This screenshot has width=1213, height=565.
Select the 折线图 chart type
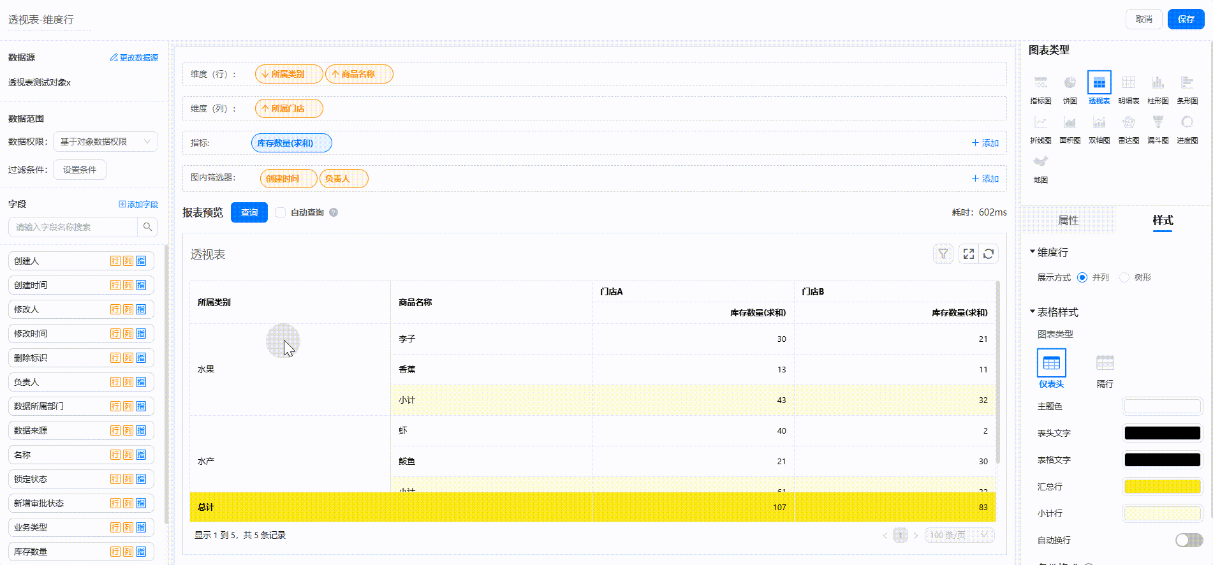(x=1040, y=128)
